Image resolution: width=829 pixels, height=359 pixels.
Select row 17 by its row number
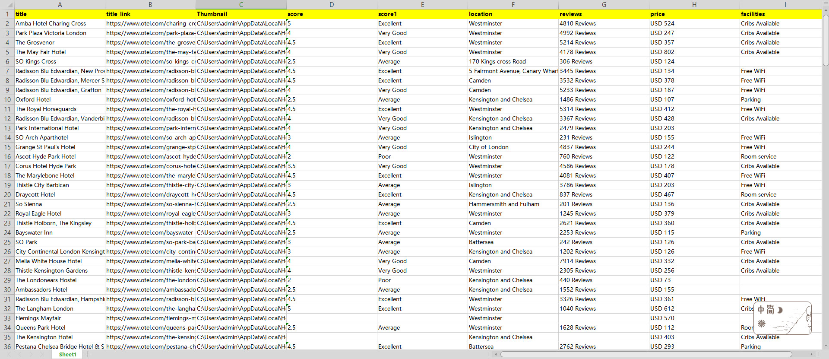(7, 166)
